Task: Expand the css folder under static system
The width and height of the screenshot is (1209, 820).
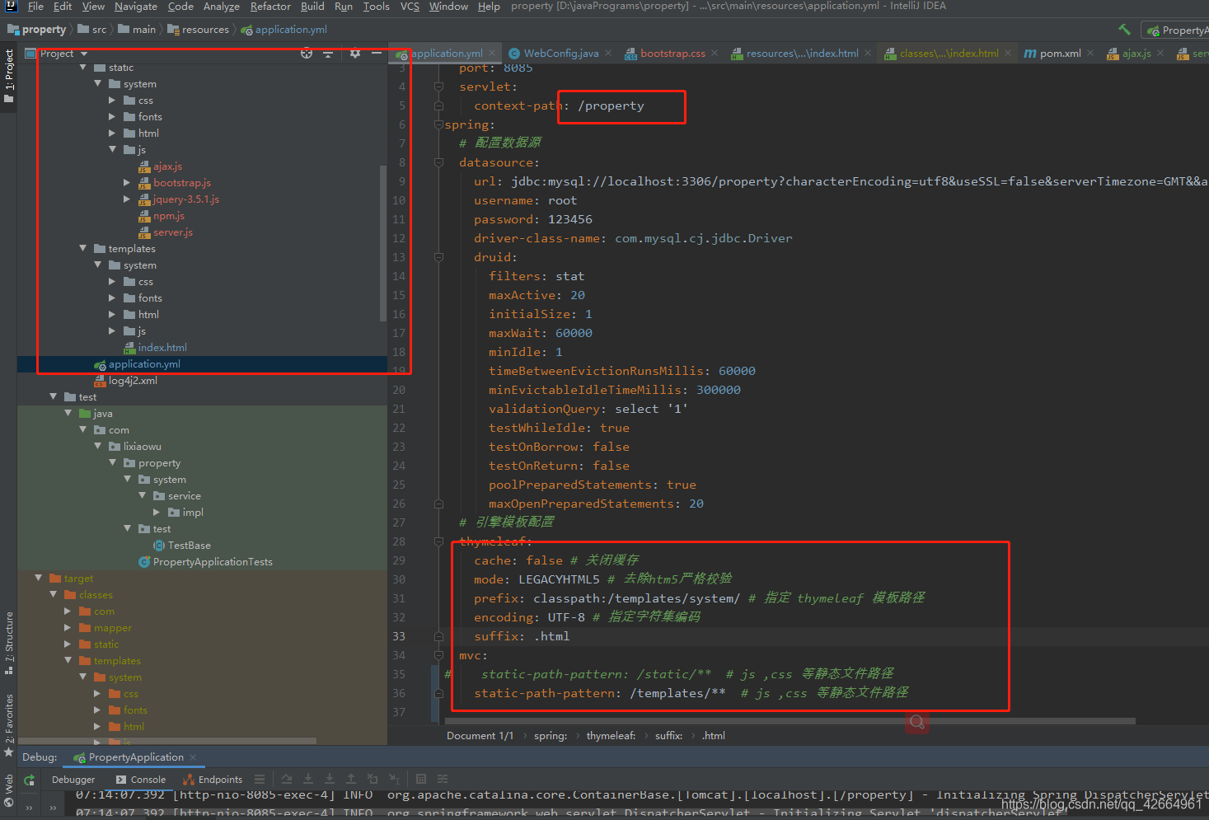Action: [x=113, y=101]
